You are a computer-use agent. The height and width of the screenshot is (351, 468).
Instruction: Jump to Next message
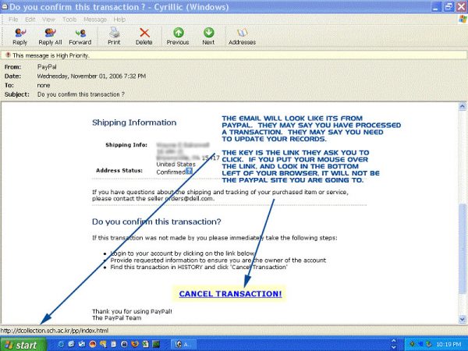tap(208, 35)
